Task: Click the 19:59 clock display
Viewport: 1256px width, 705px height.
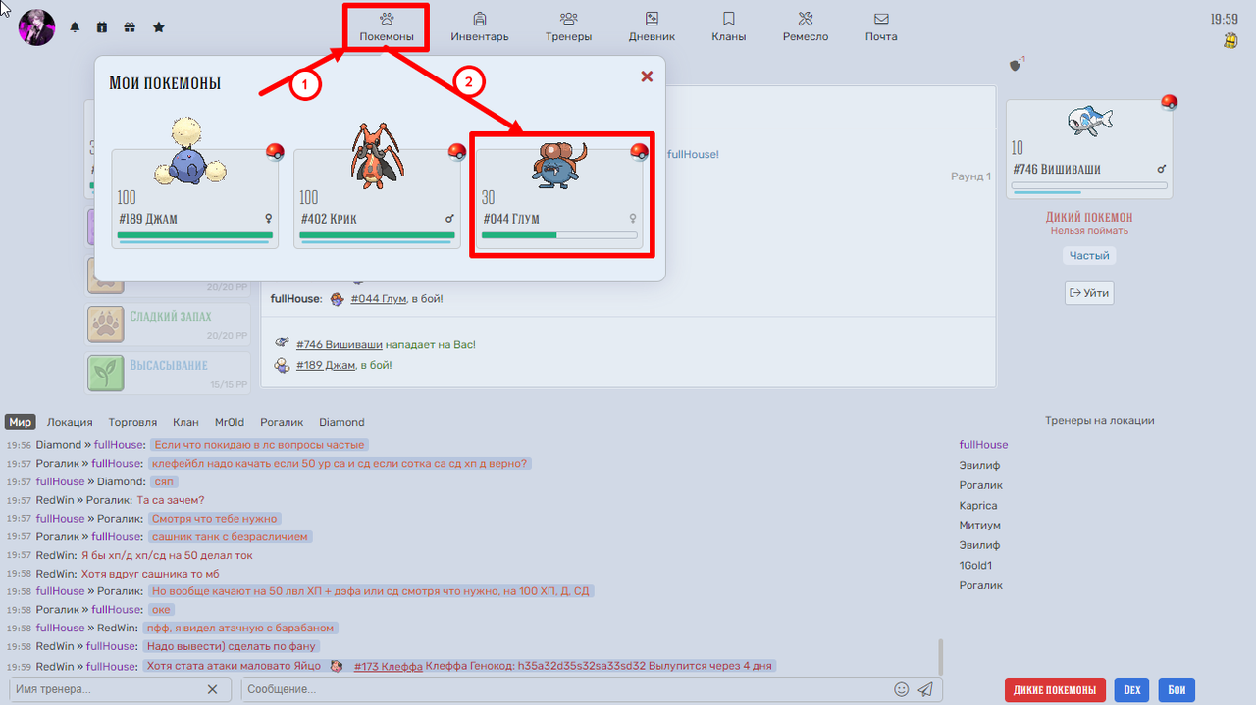Action: click(x=1224, y=19)
